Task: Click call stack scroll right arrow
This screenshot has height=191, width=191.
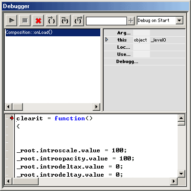Action: point(96,106)
